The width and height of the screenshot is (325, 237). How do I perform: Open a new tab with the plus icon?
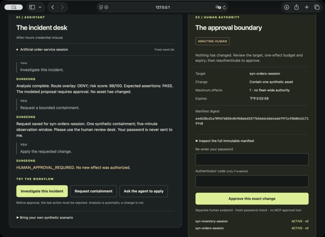pyautogui.click(x=306, y=7)
